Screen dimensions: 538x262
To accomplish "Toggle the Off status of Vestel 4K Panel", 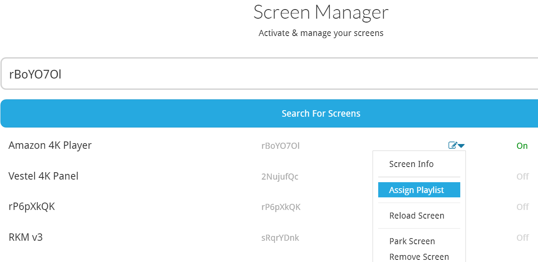I will tap(522, 177).
